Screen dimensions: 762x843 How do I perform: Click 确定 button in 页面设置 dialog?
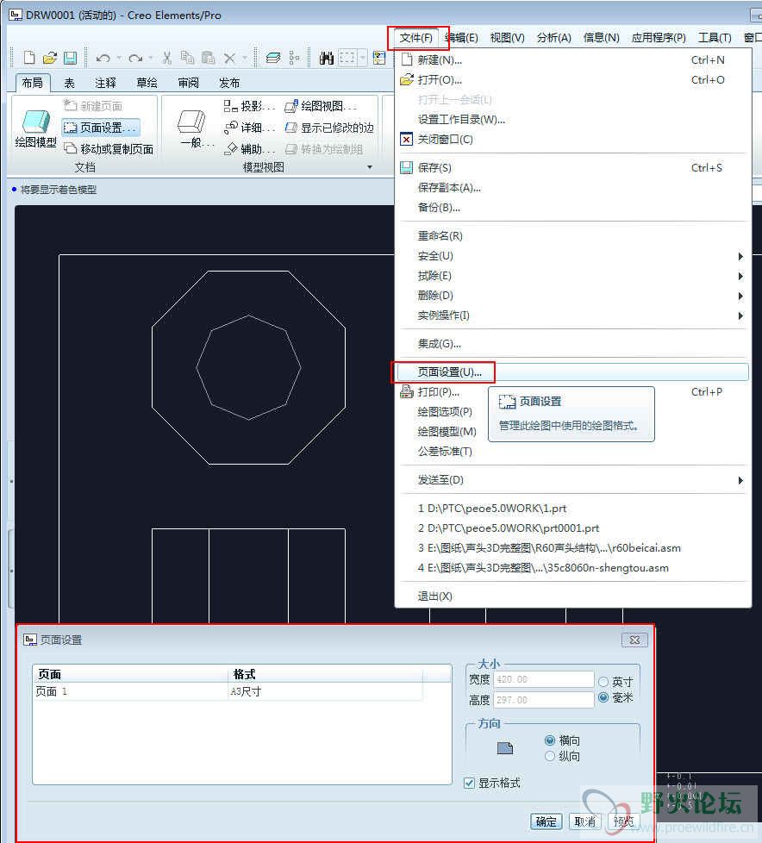click(546, 821)
